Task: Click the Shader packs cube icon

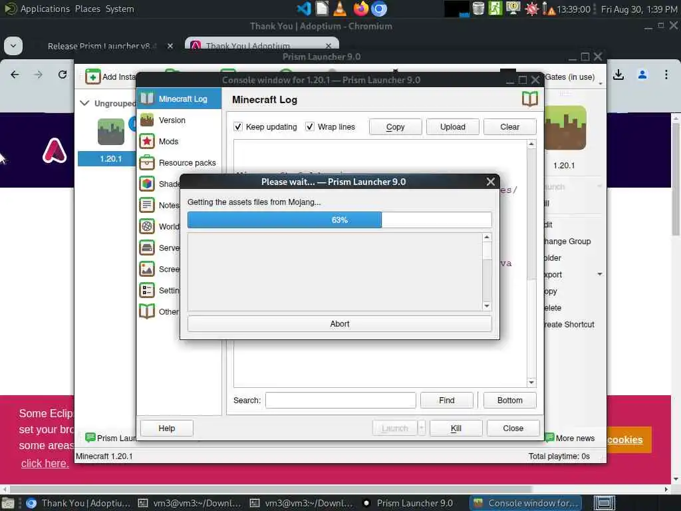Action: pyautogui.click(x=147, y=184)
